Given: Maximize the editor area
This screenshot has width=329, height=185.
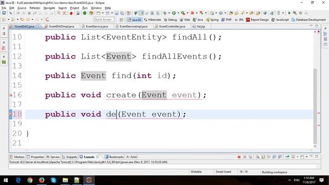Looking at the screenshot, I should tap(317, 26).
